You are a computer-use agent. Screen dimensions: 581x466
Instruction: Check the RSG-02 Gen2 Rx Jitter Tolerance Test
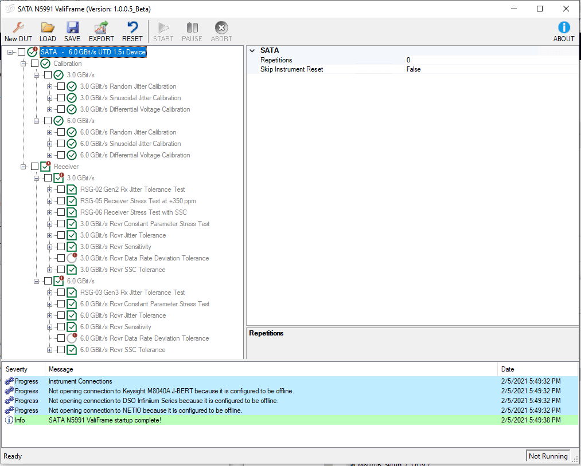click(61, 189)
